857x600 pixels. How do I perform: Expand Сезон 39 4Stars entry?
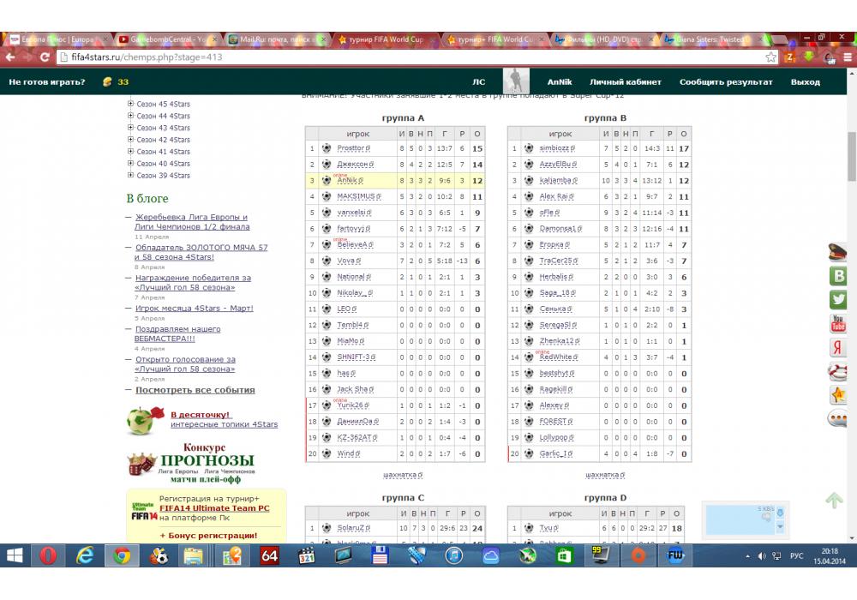(130, 176)
